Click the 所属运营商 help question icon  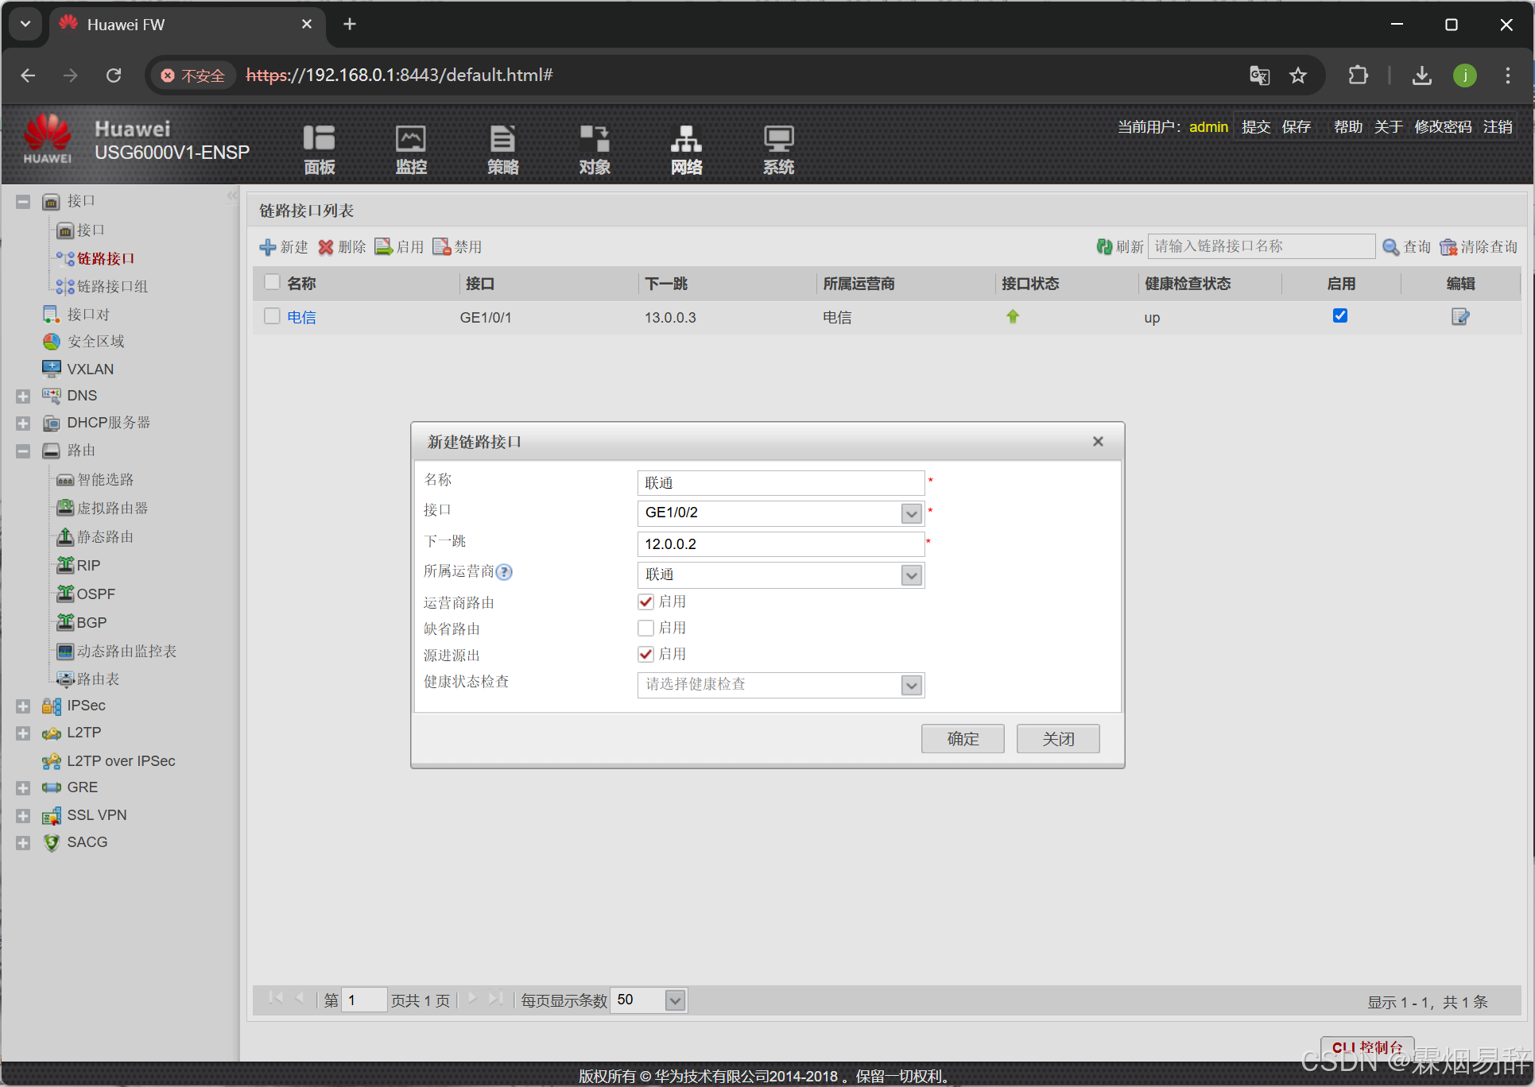tap(504, 572)
